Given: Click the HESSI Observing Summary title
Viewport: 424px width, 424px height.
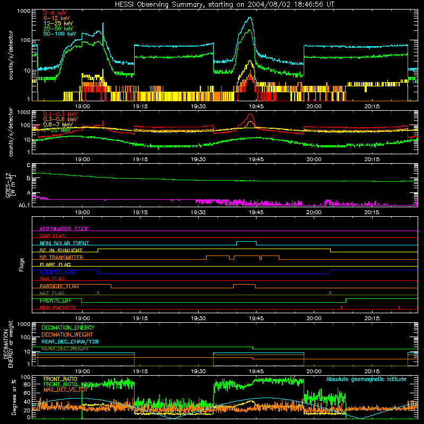Looking at the screenshot, I should [x=224, y=4].
